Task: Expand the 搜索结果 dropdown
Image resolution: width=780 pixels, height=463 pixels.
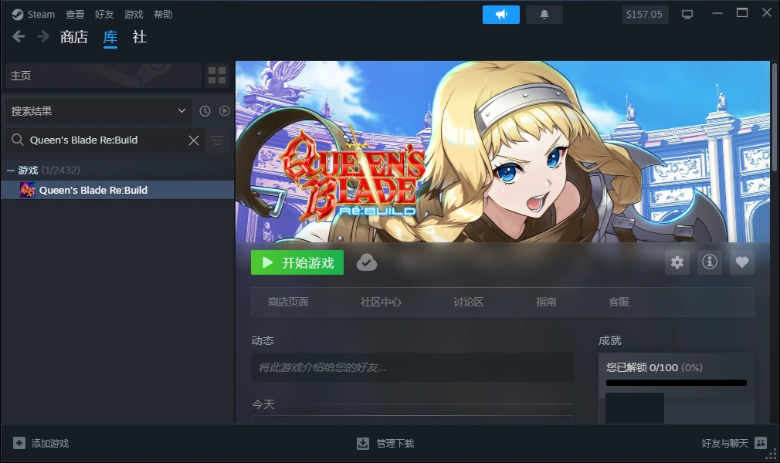Action: [99, 111]
